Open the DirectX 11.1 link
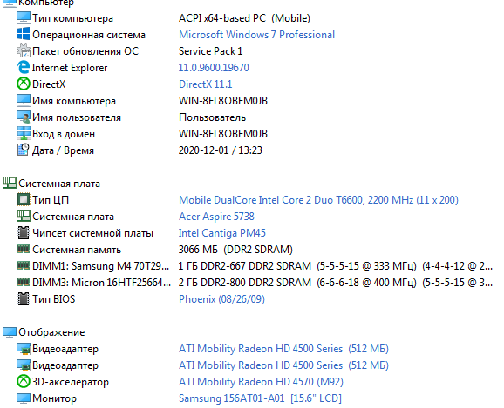504x408 pixels. pos(205,84)
